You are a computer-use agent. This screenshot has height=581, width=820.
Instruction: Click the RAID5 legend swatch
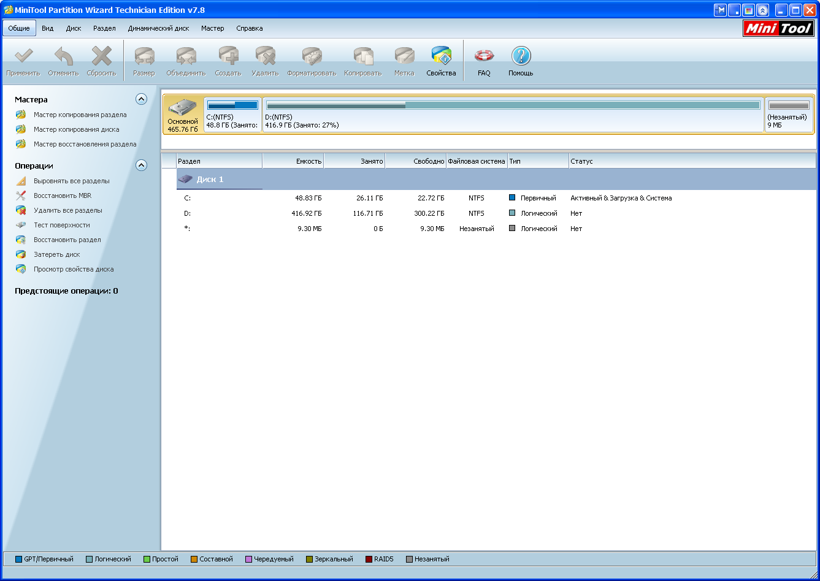pos(369,559)
